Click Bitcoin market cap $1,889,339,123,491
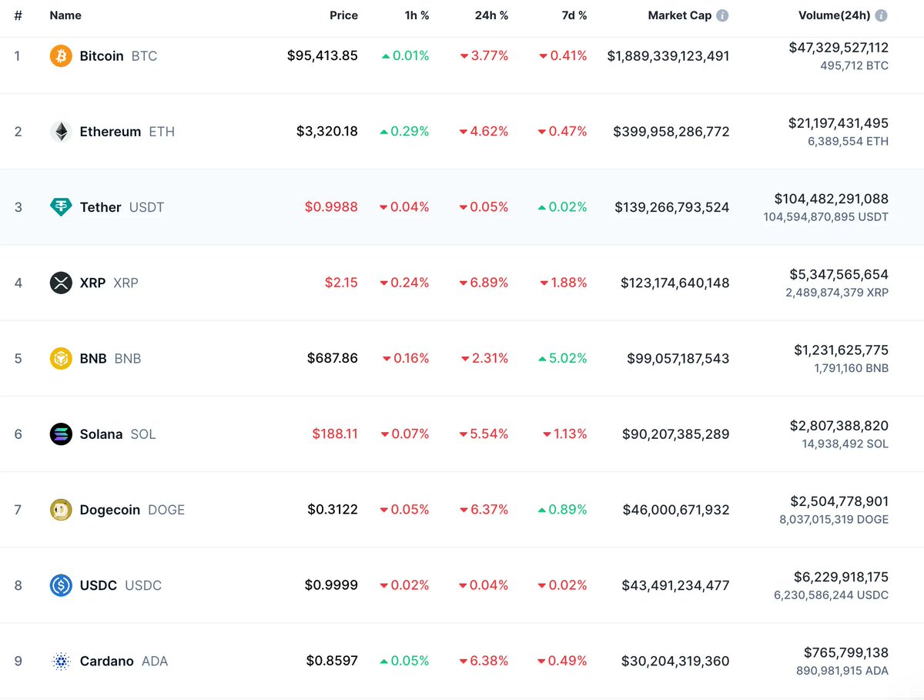The image size is (924, 700). pyautogui.click(x=668, y=56)
